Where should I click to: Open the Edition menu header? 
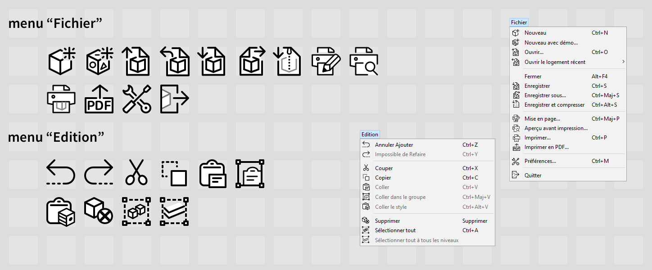370,135
